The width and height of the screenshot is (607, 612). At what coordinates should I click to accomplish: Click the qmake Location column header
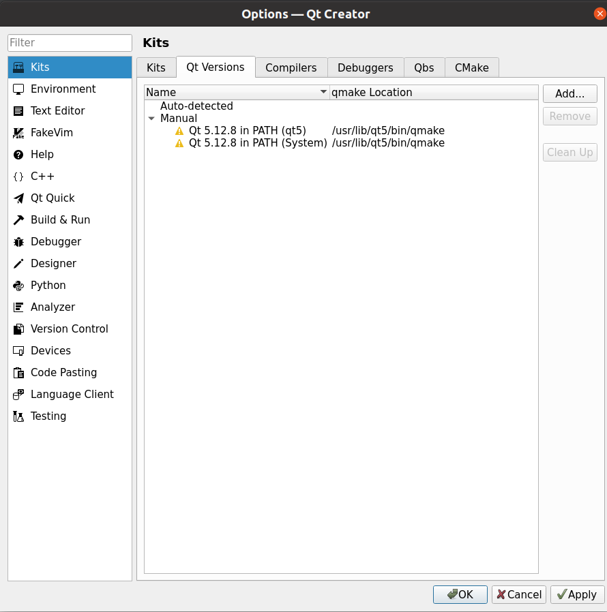(434, 93)
